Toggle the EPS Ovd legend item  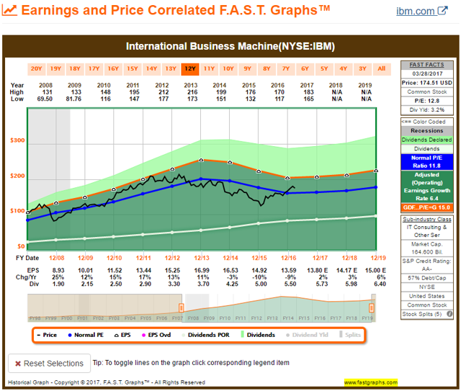156,335
